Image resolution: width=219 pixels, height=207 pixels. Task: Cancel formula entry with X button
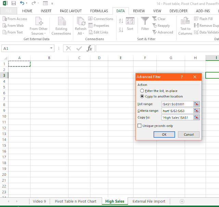click(x=68, y=48)
